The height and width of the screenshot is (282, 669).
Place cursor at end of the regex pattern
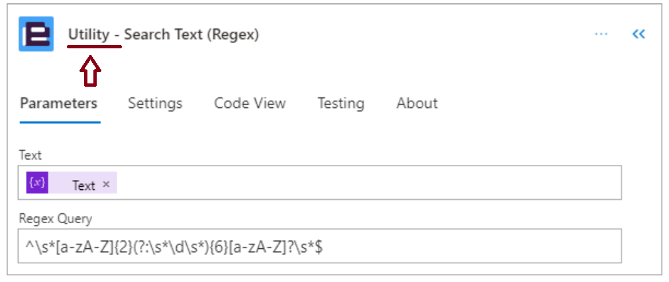[x=323, y=246]
